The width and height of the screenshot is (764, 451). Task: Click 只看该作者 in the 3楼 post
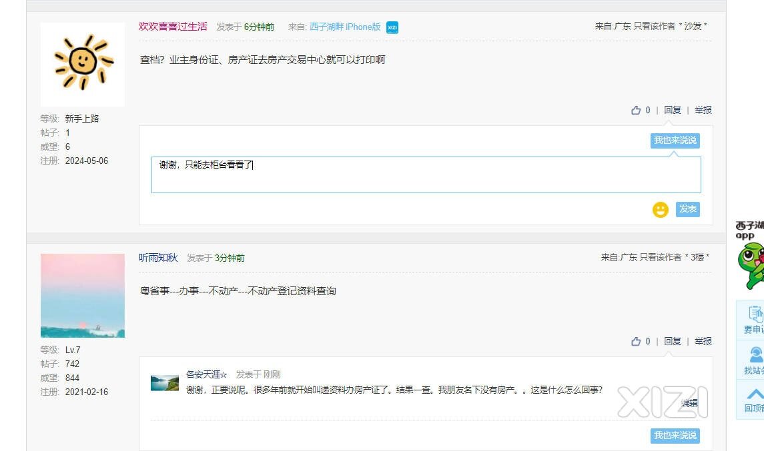pyautogui.click(x=660, y=257)
